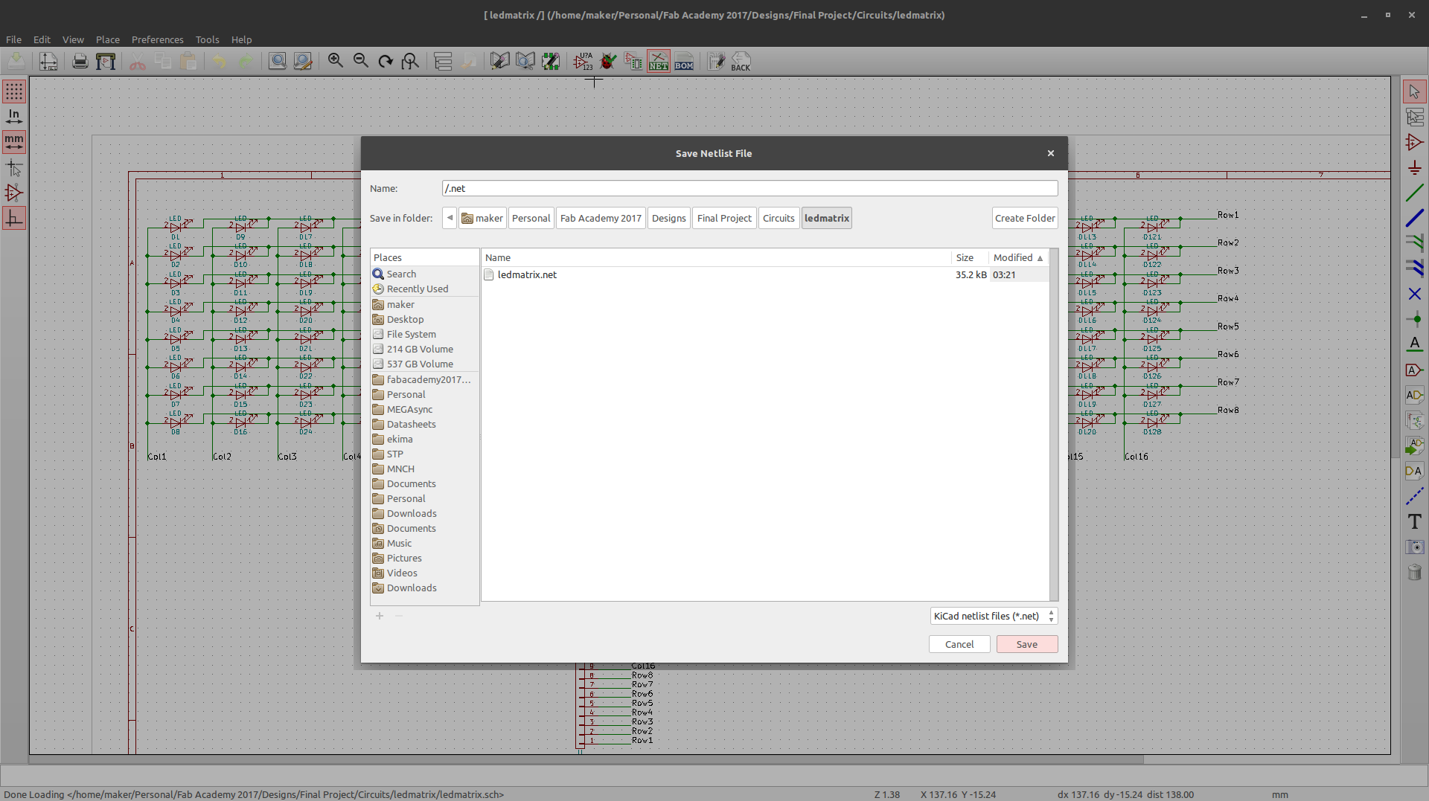Select the Place wire tool
Viewport: 1429px width, 801px height.
coord(1415,193)
